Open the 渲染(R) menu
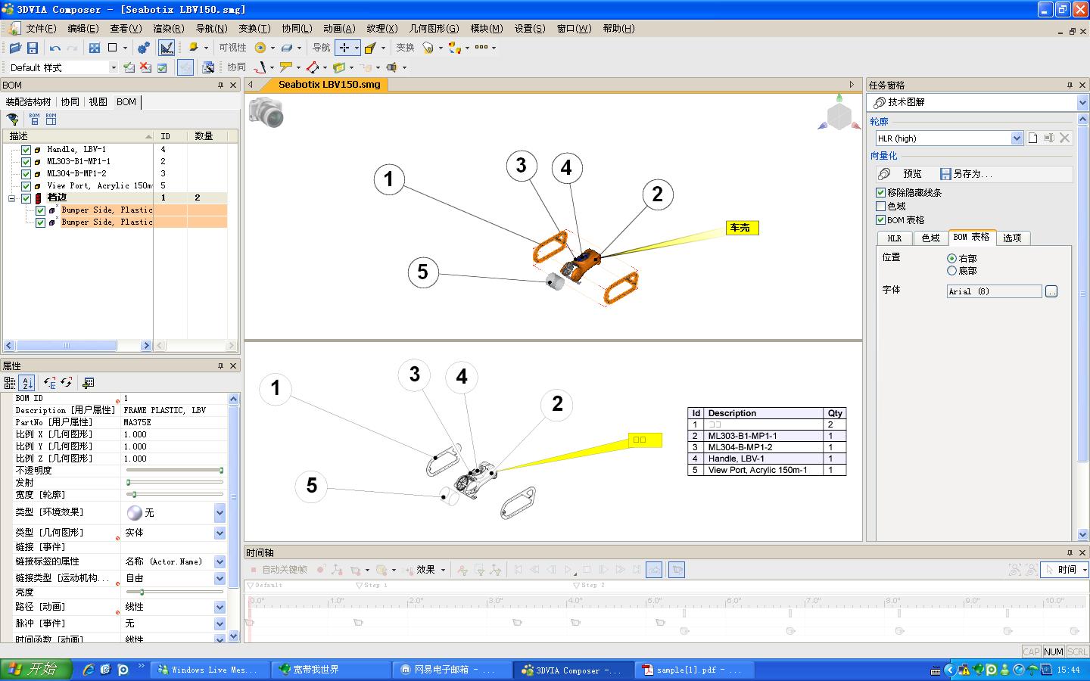This screenshot has height=681, width=1090. [169, 29]
